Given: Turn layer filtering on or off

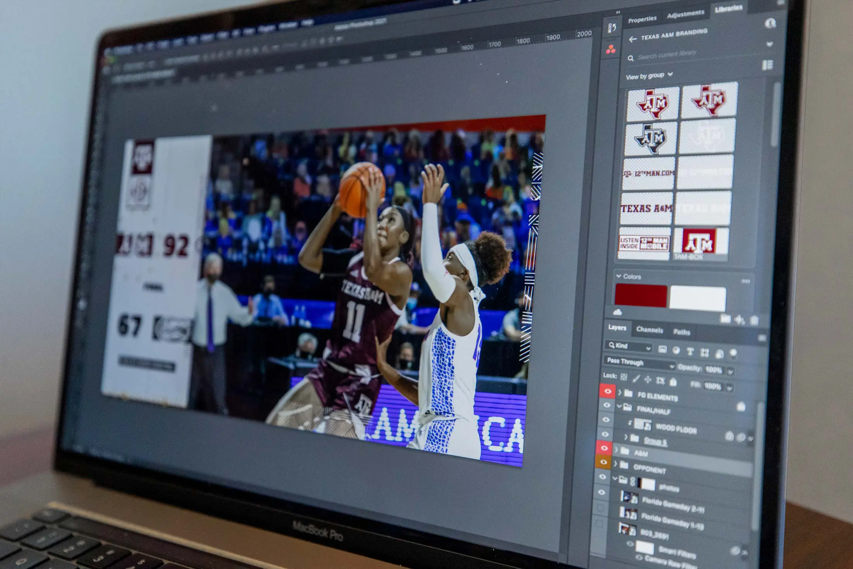Looking at the screenshot, I should point(733,353).
